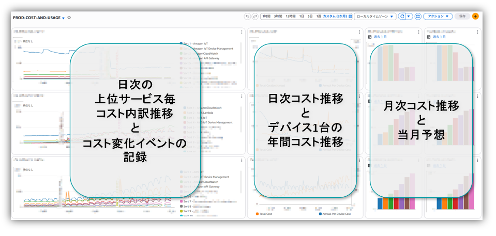Toggle Sort 1 - Amazon IoT legend entry
496x236 pixels.
coord(197,44)
